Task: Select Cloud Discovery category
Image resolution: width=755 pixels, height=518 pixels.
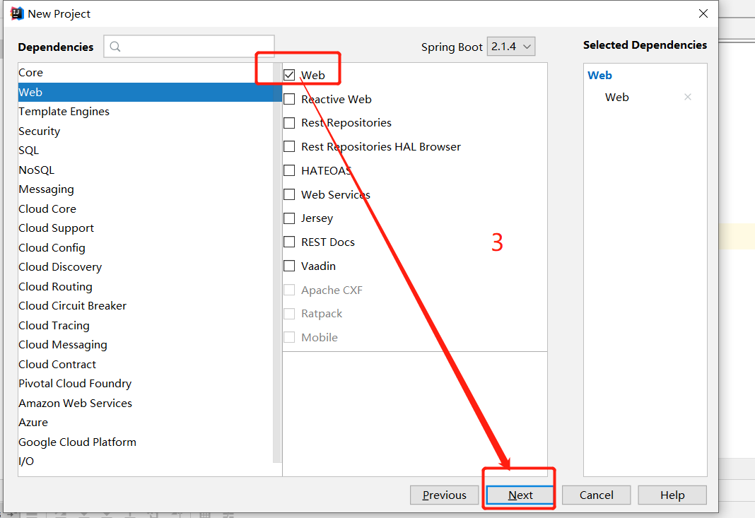Action: [x=146, y=267]
